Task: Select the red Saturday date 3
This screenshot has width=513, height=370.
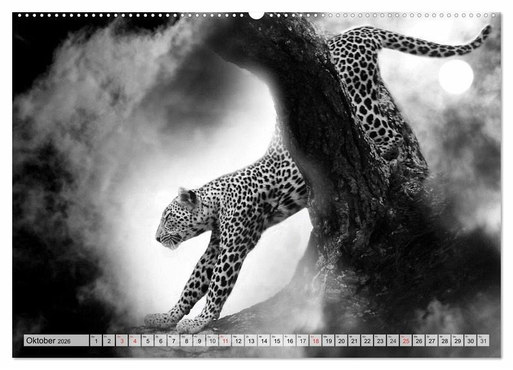Action: (121, 341)
